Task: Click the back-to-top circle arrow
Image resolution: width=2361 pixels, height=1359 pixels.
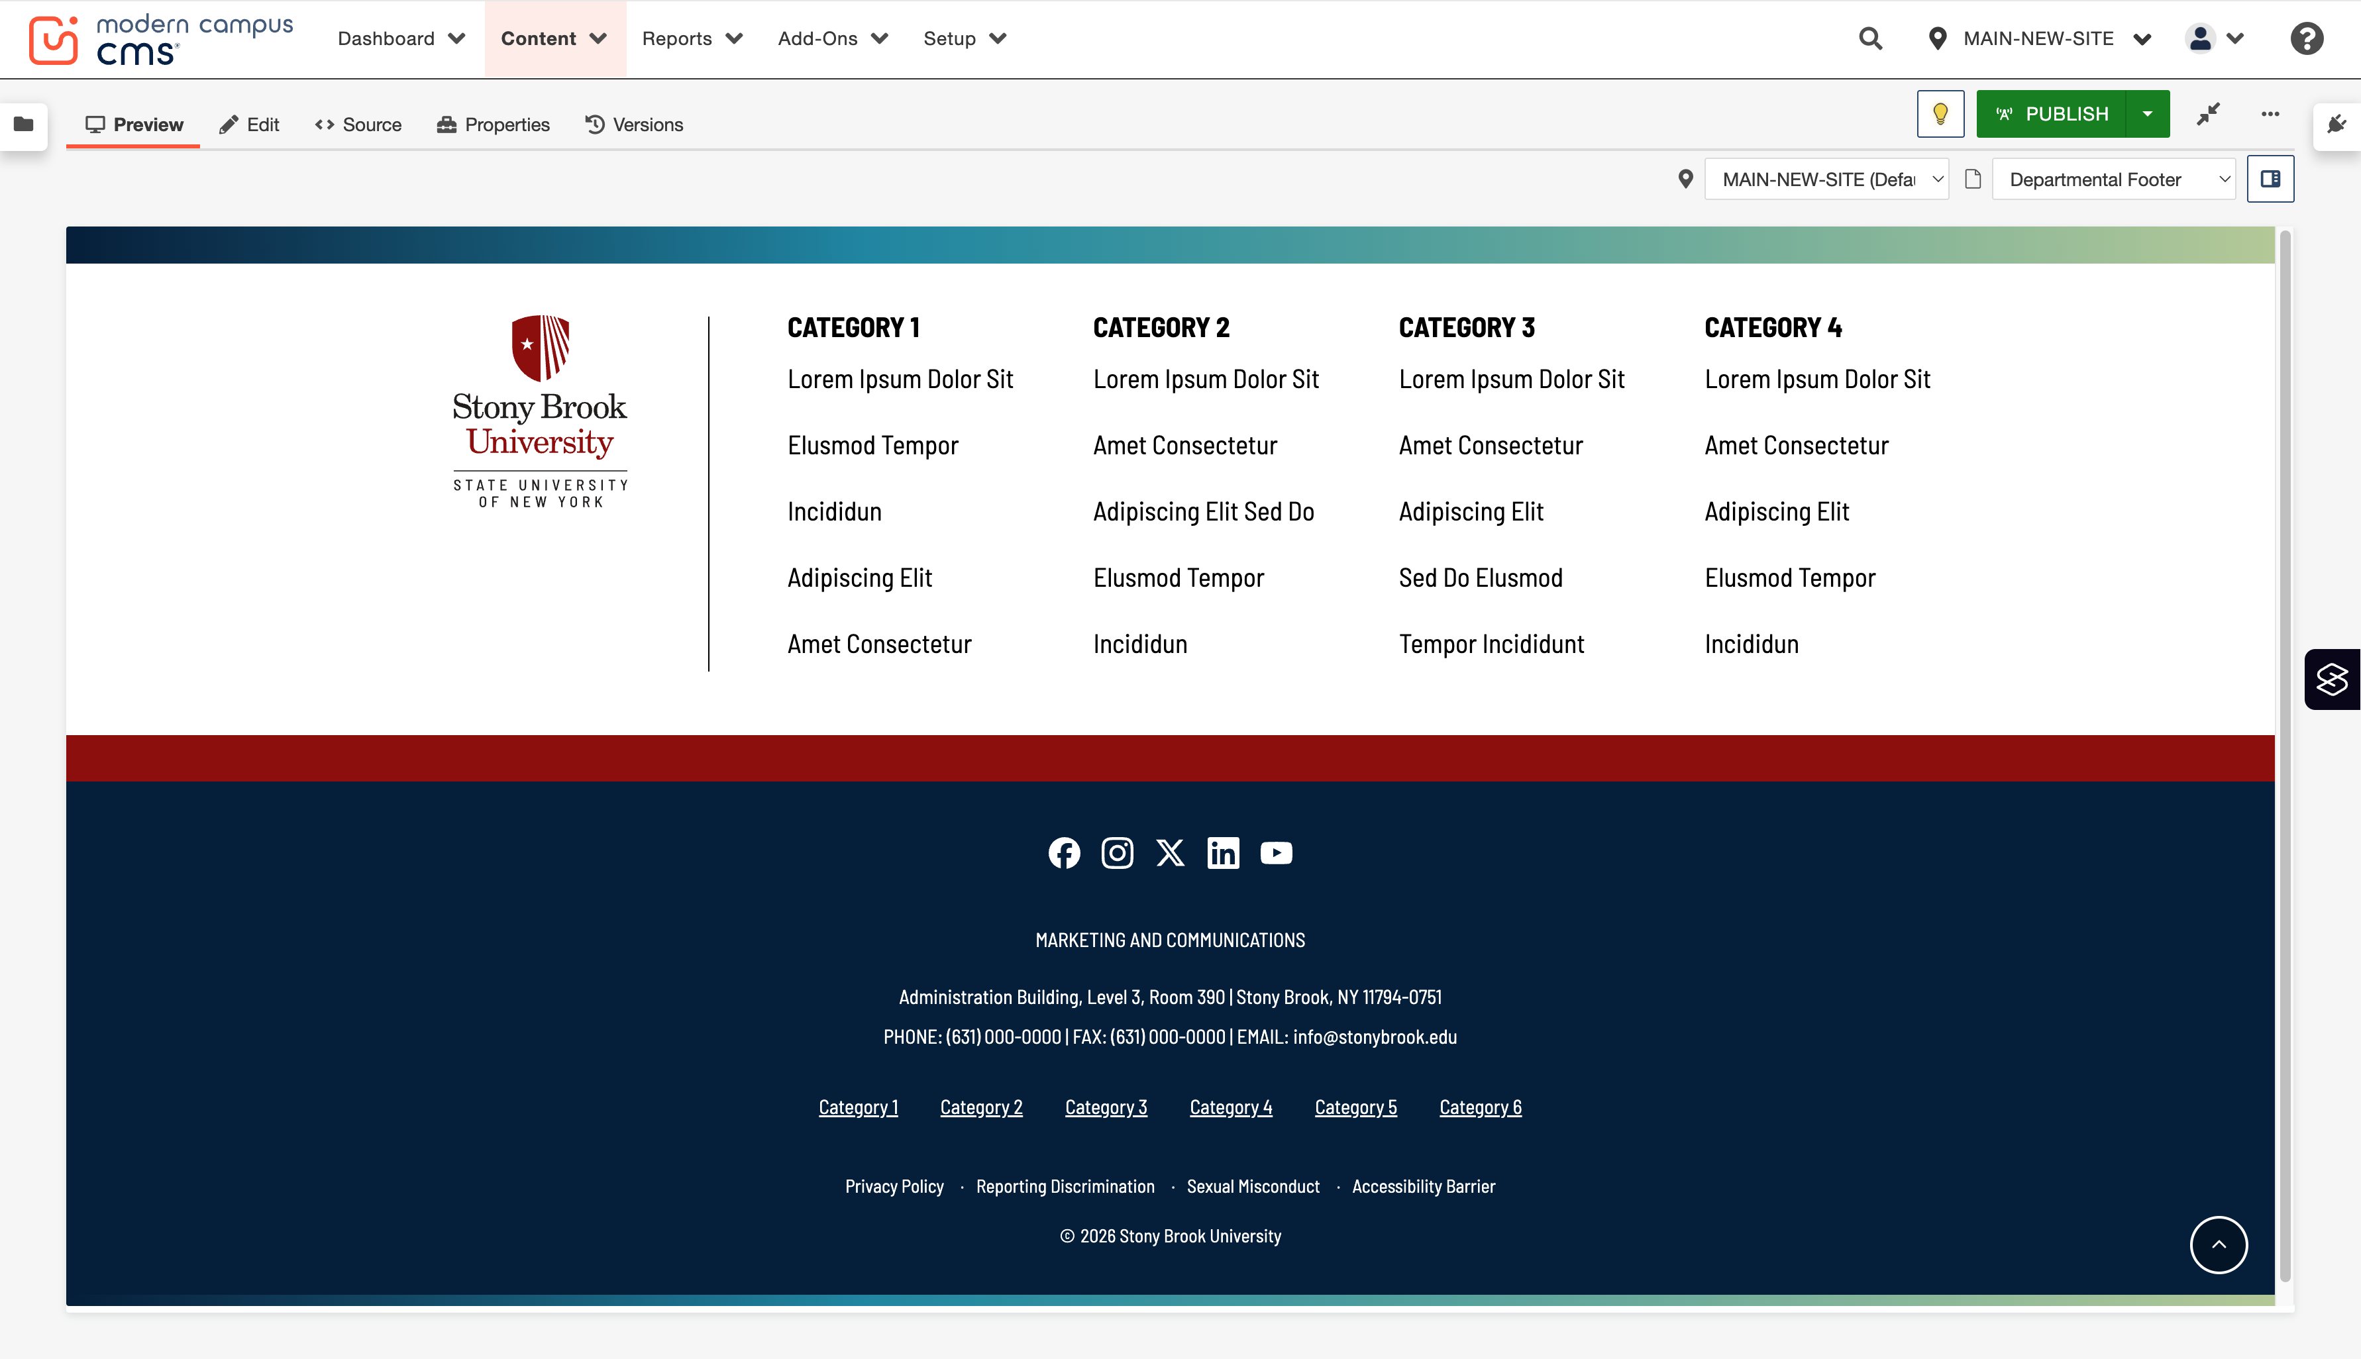Action: click(2218, 1245)
